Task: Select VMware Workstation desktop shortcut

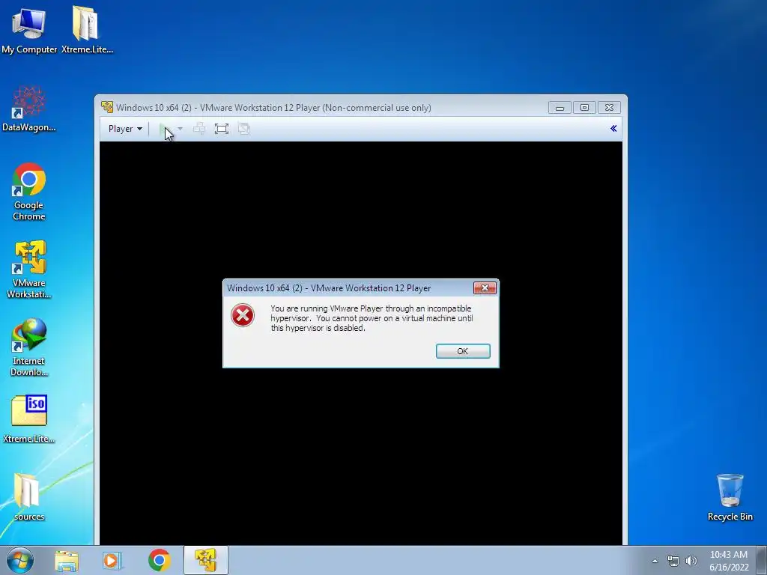Action: click(29, 270)
